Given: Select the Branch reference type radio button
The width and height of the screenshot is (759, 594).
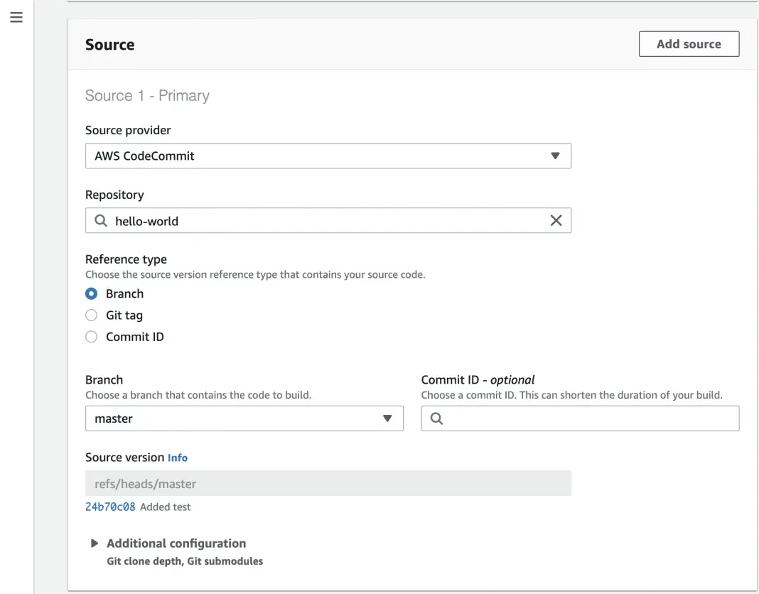Looking at the screenshot, I should click(91, 293).
